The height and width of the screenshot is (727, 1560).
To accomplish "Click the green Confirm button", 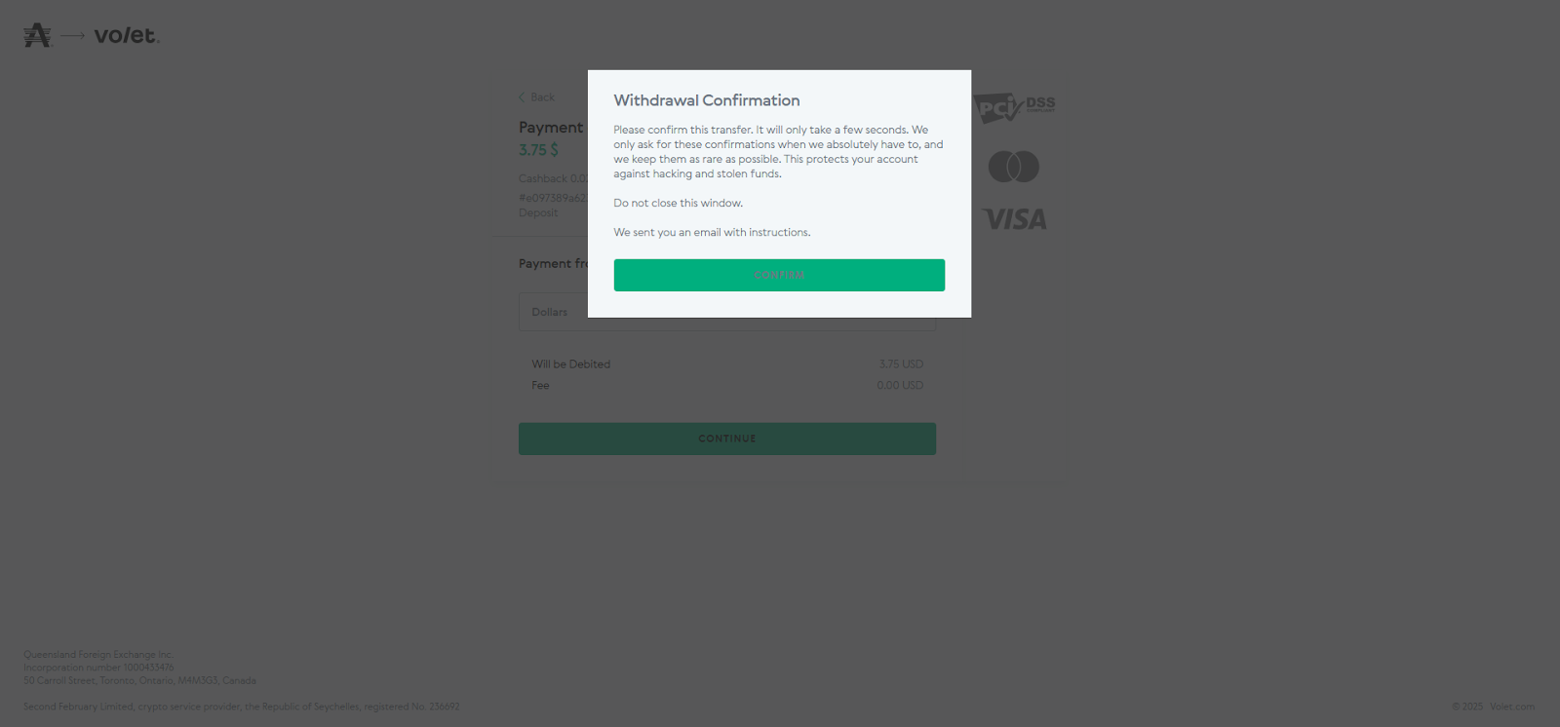I will [x=779, y=275].
